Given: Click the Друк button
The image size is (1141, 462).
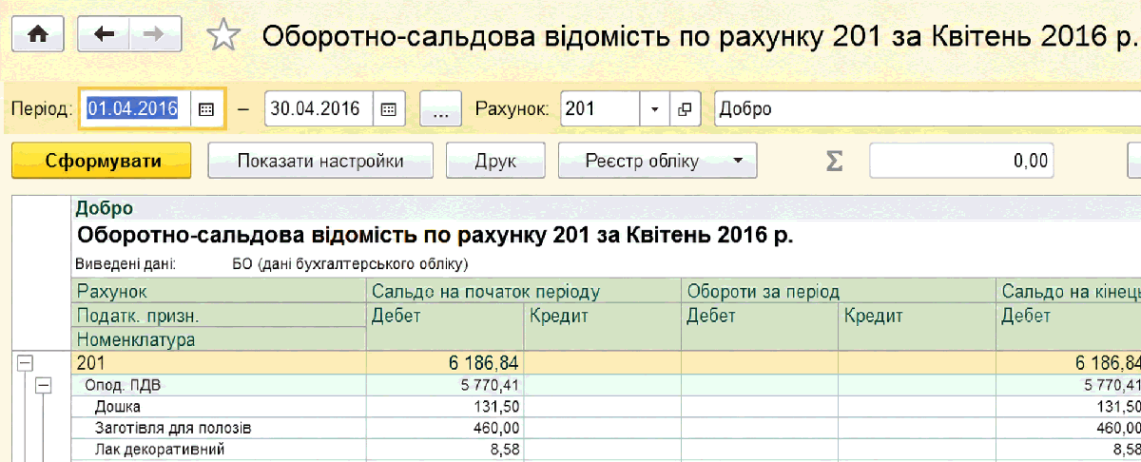Looking at the screenshot, I should 495,161.
